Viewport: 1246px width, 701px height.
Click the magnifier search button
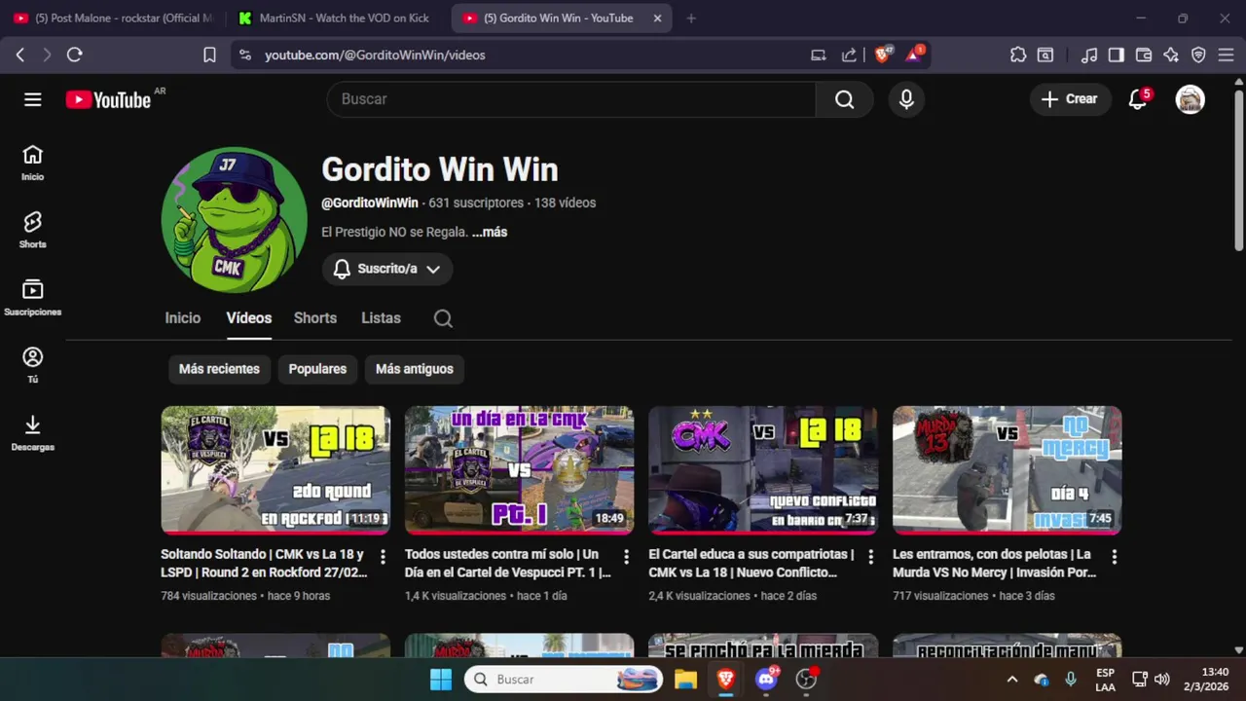(844, 99)
